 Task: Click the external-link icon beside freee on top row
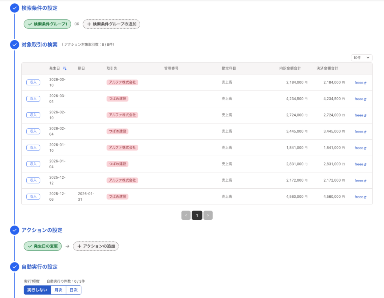click(x=365, y=83)
